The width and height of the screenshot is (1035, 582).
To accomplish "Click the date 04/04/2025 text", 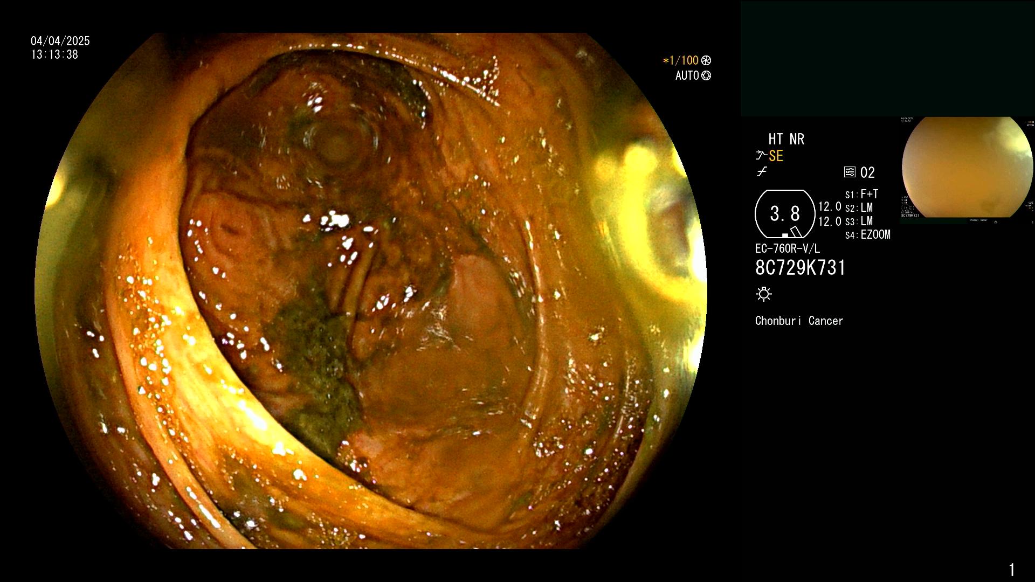I will click(x=60, y=41).
